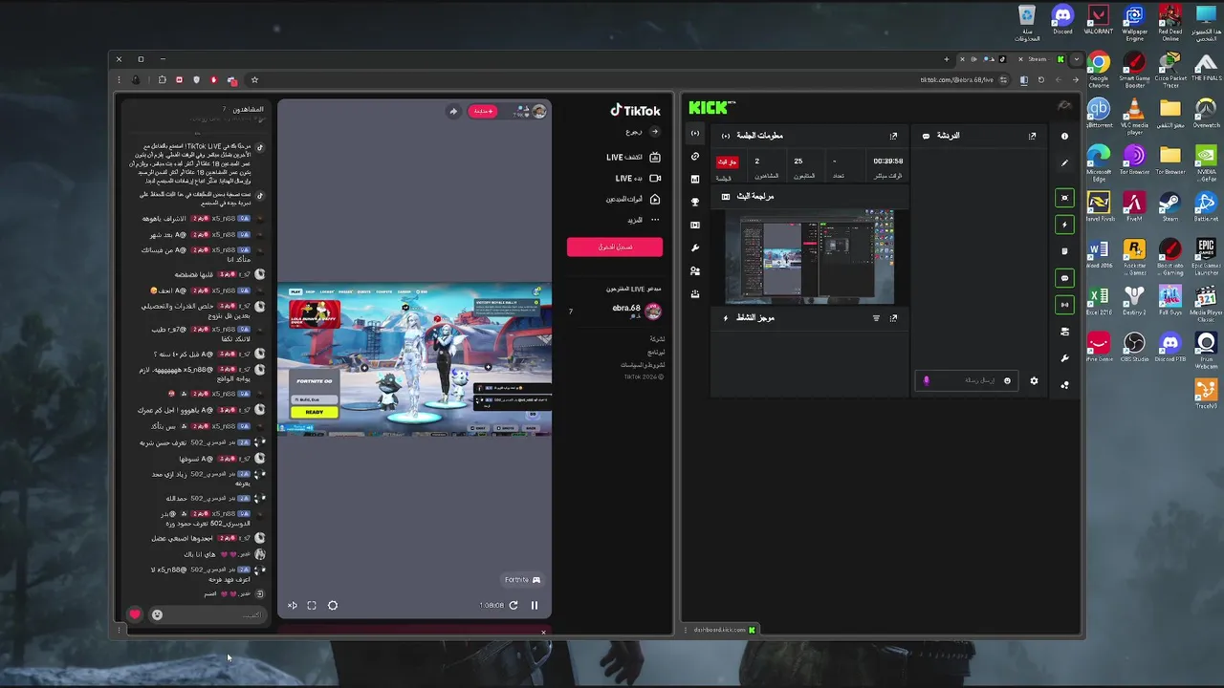This screenshot has width=1224, height=688.
Task: Open the Kick video clips sidebar icon
Action: coord(695,225)
